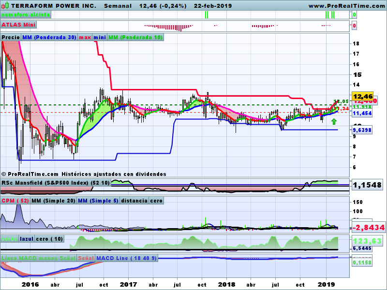Click the lazul label
This screenshot has height=290, width=387.
click(27, 239)
